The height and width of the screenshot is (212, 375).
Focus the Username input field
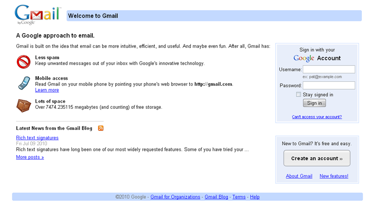click(329, 69)
